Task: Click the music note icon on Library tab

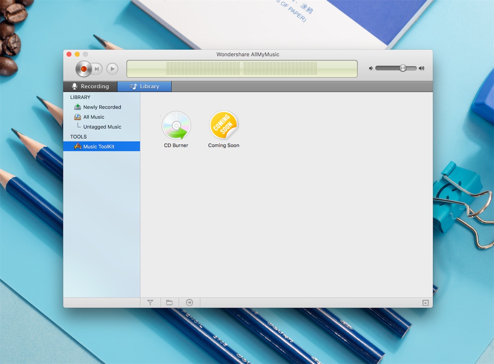Action: 133,86
